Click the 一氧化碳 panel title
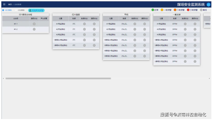 [x=177, y=14]
